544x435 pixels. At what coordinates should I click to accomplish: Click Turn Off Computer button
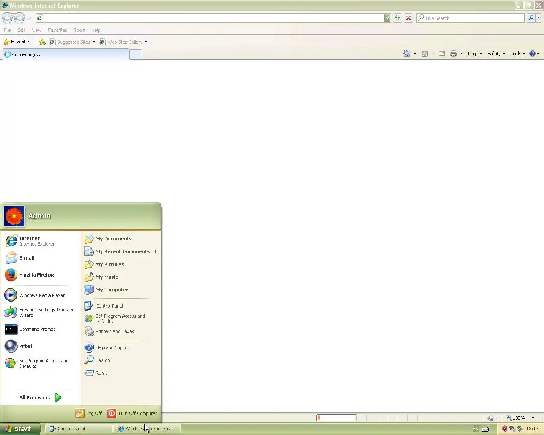[x=133, y=413]
